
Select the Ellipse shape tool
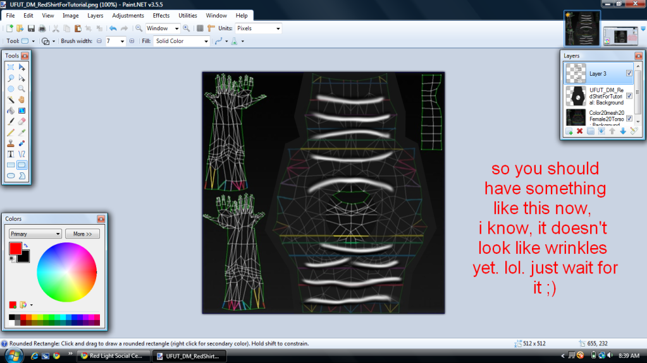point(11,176)
